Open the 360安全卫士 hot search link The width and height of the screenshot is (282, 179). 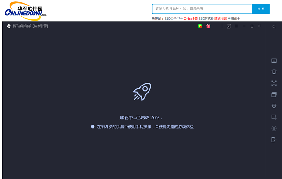coord(174,18)
